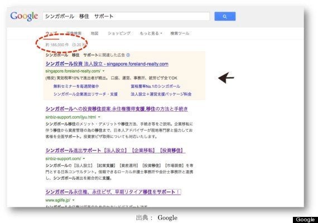Image resolution: width=318 pixels, height=223 pixels.
Task: Open 法人設立+運営支援パッケージ料金 sitelink
Action: tap(161, 94)
